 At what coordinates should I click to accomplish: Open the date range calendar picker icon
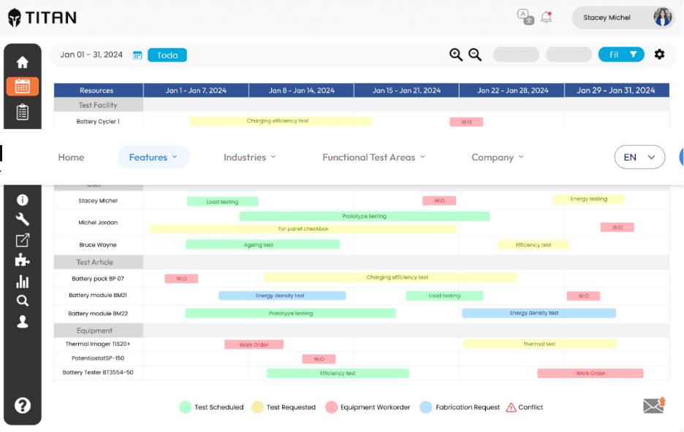pyautogui.click(x=137, y=55)
